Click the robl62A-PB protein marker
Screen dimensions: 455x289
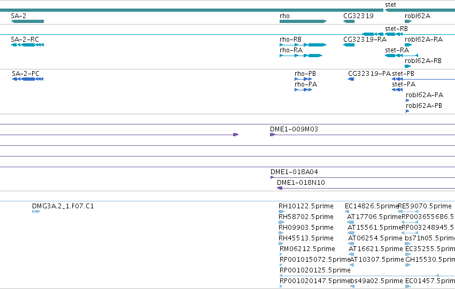coord(407,111)
